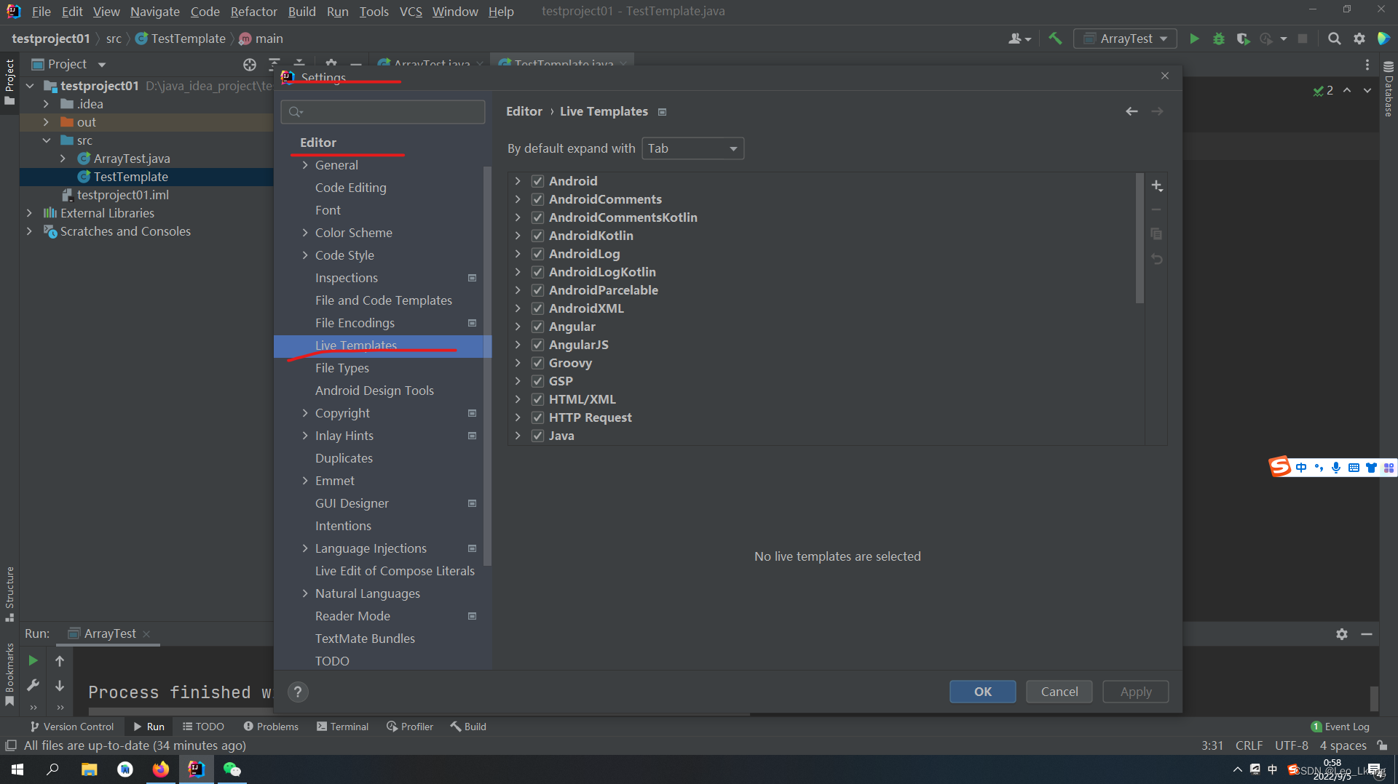Image resolution: width=1398 pixels, height=784 pixels.
Task: Click the live templates list scrollbar
Action: 1140,239
